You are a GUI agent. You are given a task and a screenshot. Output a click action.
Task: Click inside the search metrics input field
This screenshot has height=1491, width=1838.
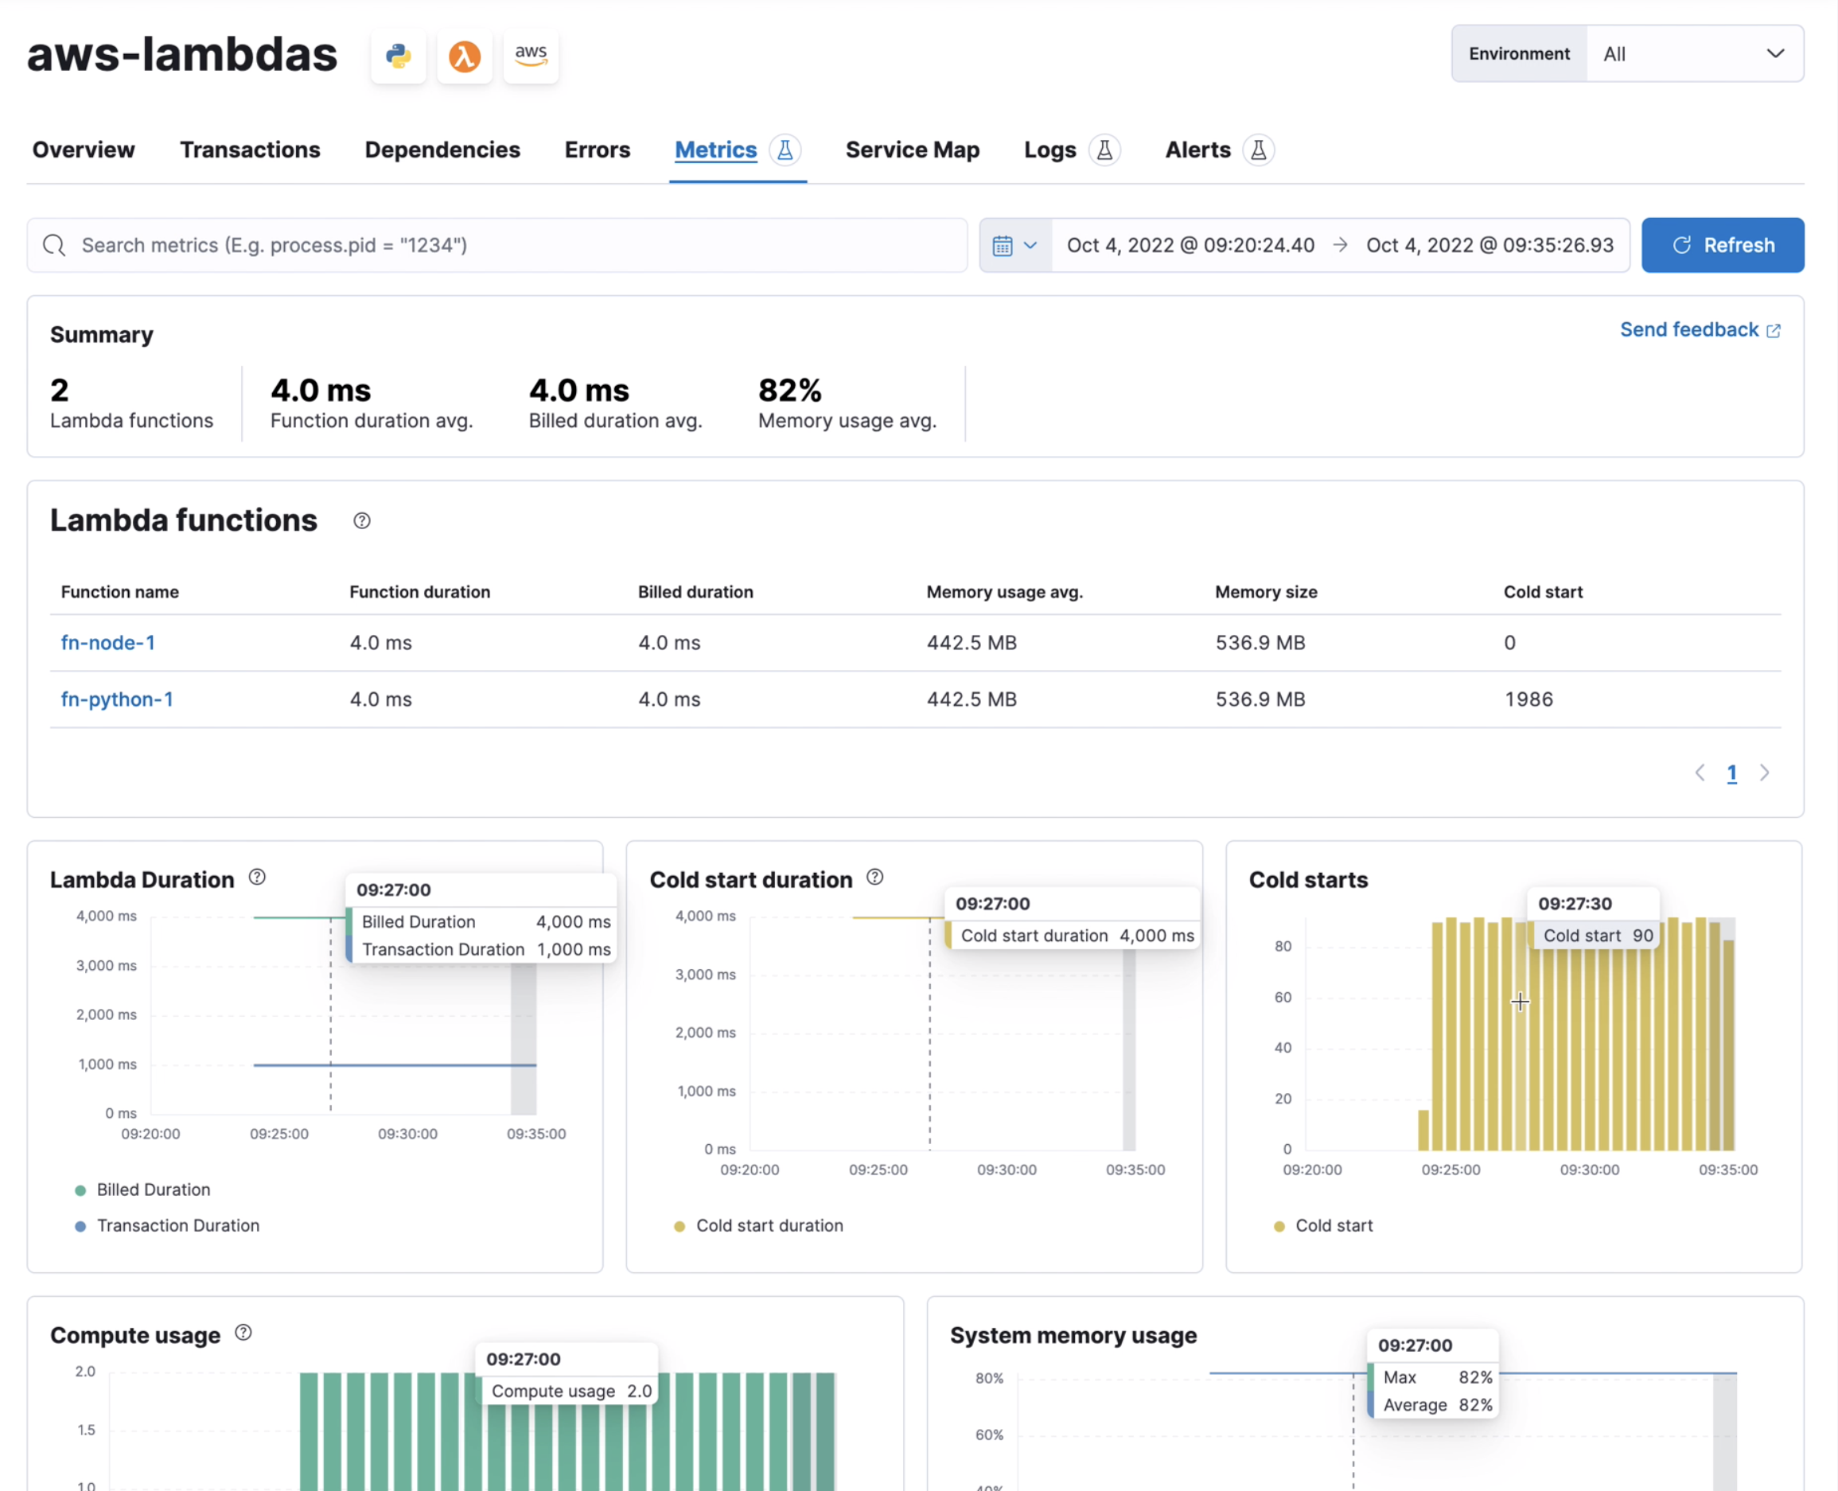tap(430, 245)
